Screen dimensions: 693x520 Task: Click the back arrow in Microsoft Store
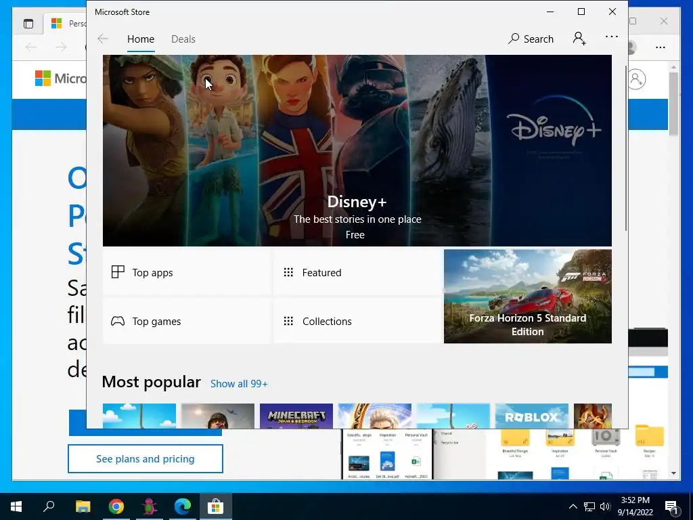[103, 39]
